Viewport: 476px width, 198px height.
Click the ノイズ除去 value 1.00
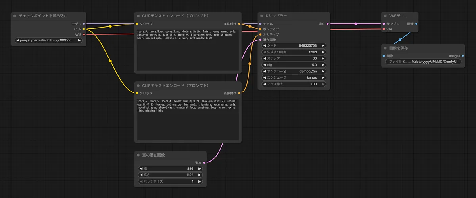pos(313,84)
